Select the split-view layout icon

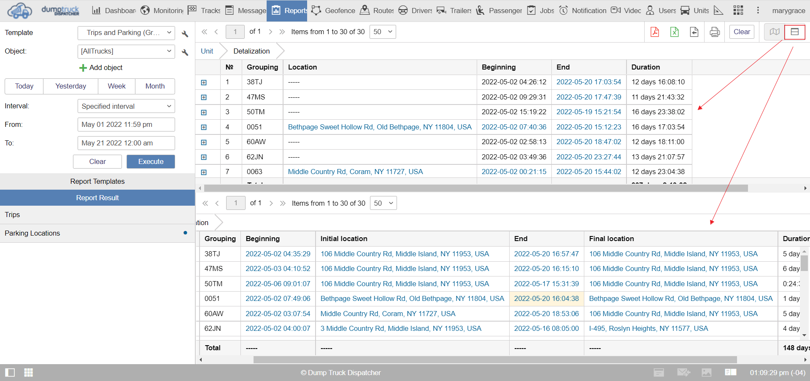(x=795, y=32)
